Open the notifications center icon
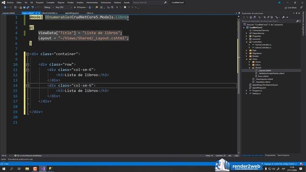The height and width of the screenshot is (172, 306). click(x=301, y=169)
